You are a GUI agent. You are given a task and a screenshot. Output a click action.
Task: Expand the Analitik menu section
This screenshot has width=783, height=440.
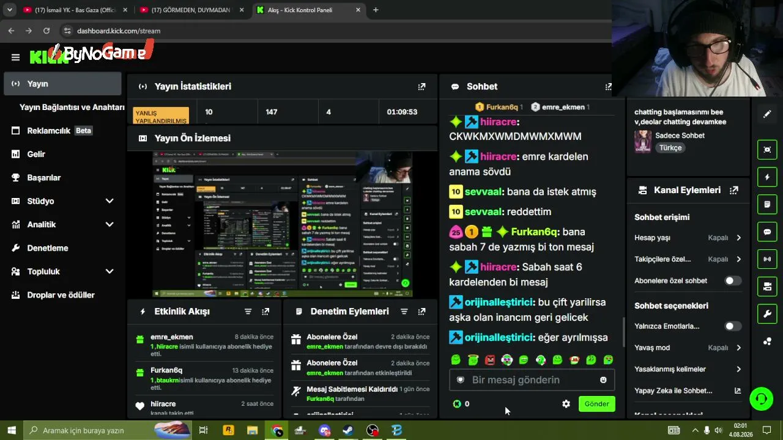pos(109,224)
